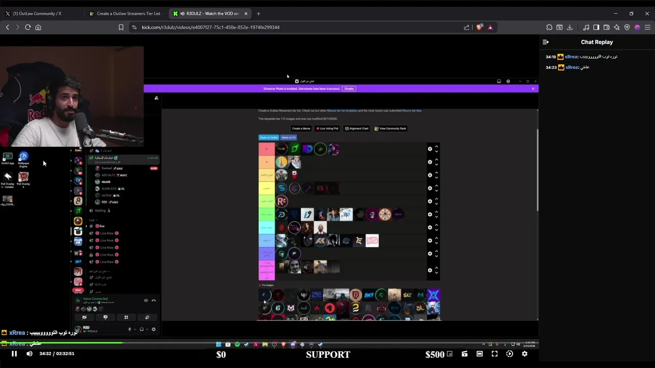Open settings gear of the top red tier row
Viewport: 655px width, 368px height.
tap(430, 149)
